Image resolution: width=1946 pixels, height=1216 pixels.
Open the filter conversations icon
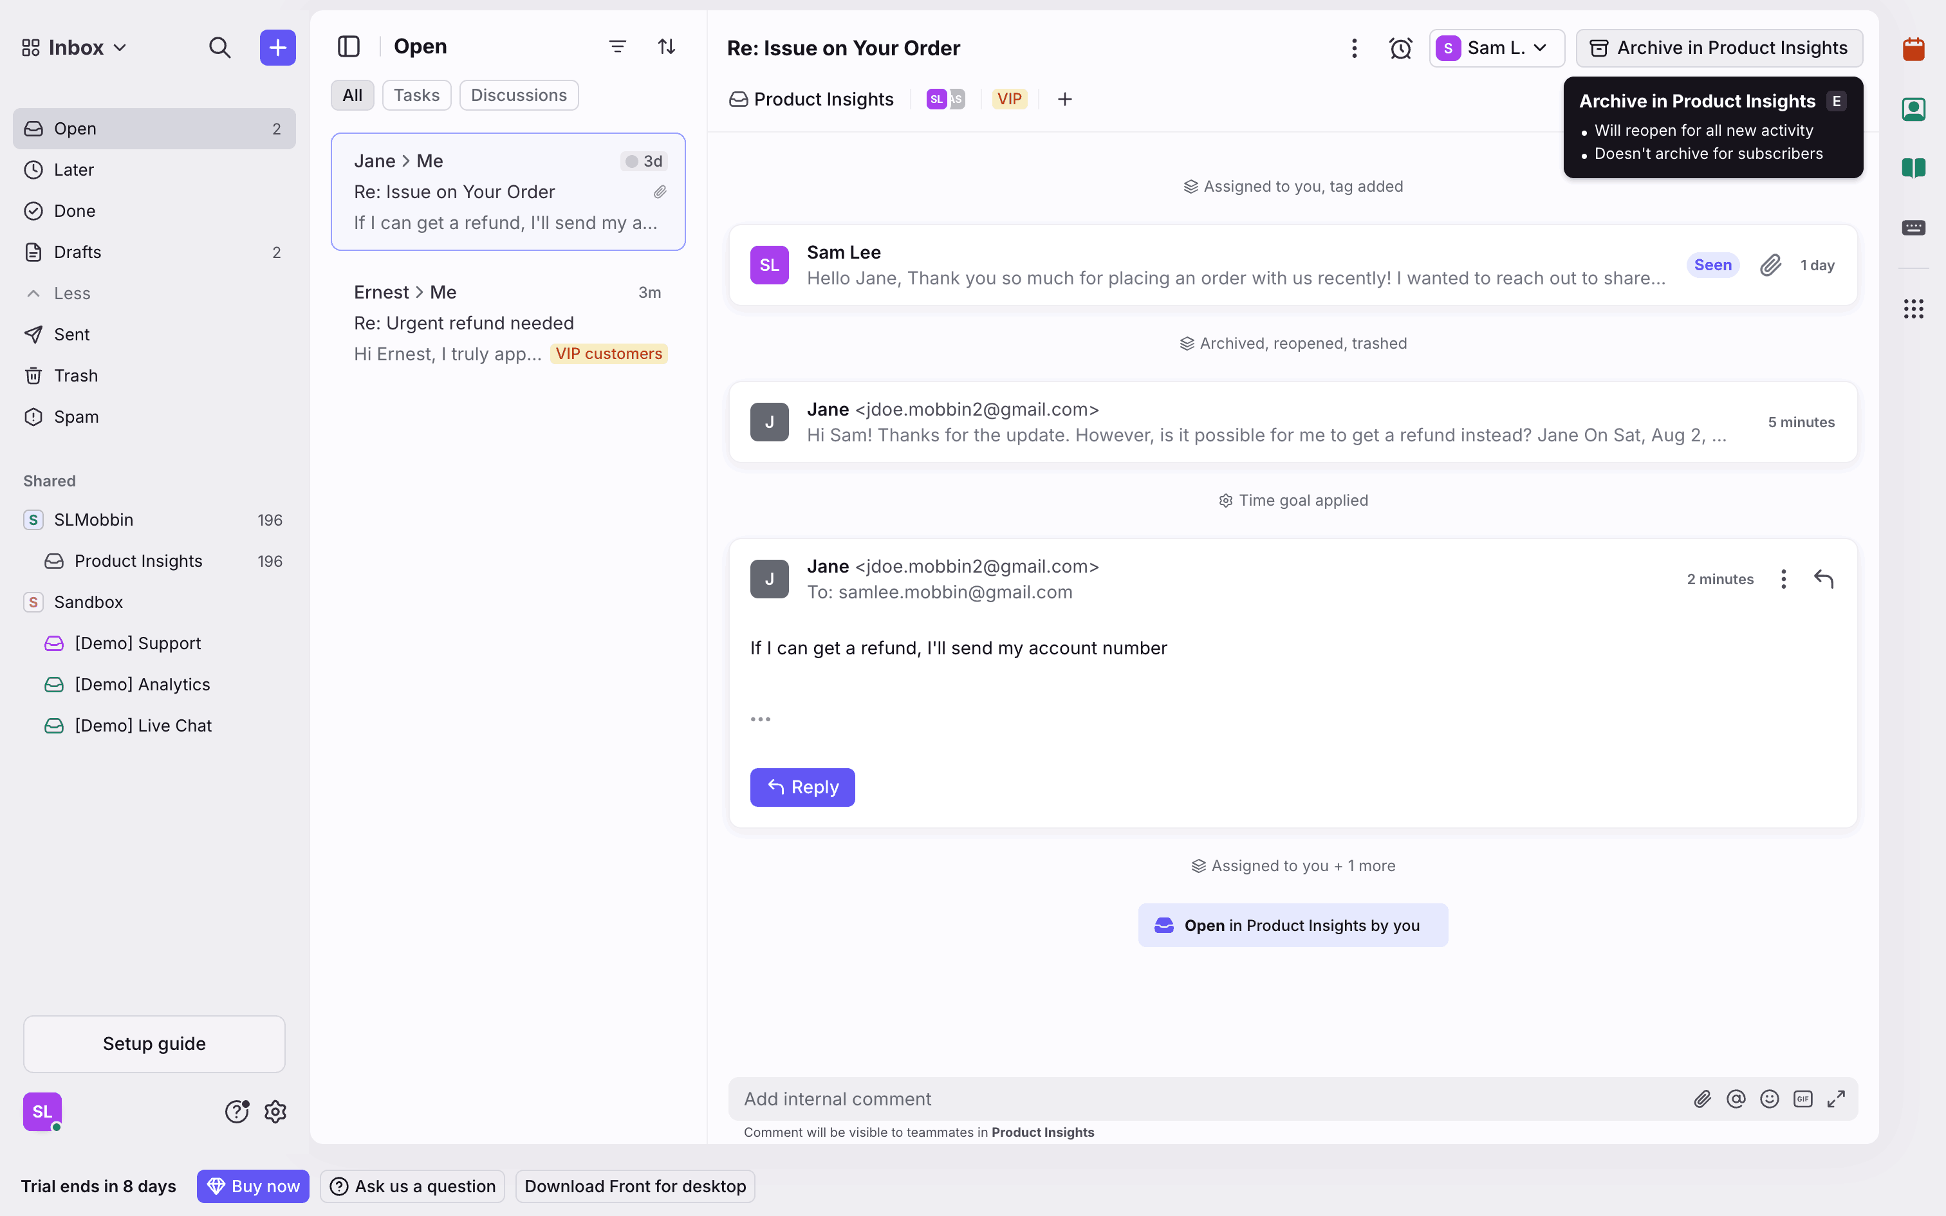616,46
